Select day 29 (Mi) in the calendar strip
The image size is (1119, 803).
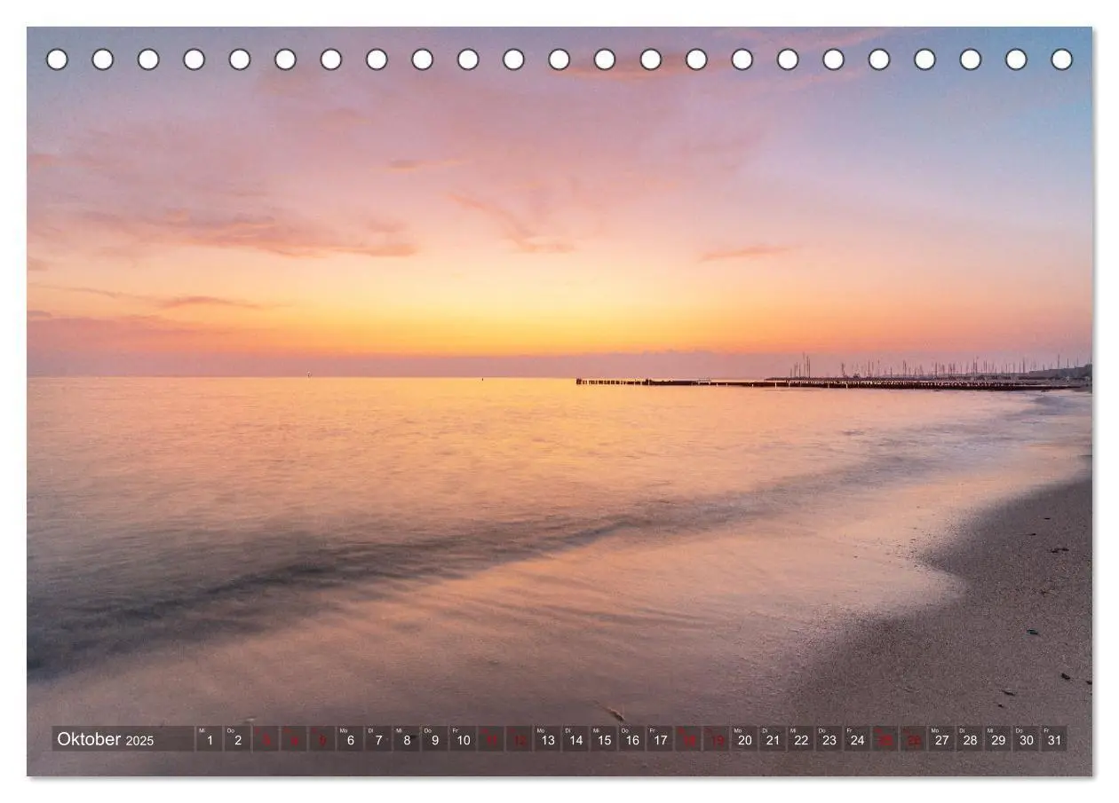(x=997, y=739)
